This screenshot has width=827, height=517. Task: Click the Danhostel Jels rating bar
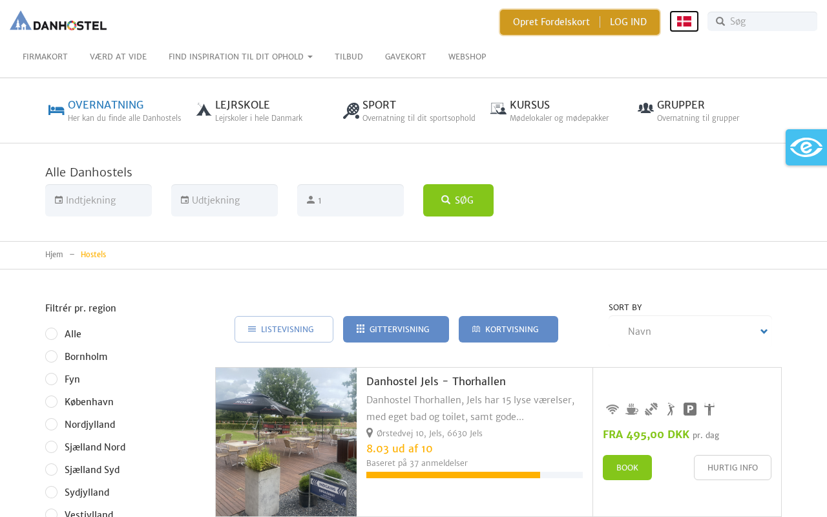[474, 475]
